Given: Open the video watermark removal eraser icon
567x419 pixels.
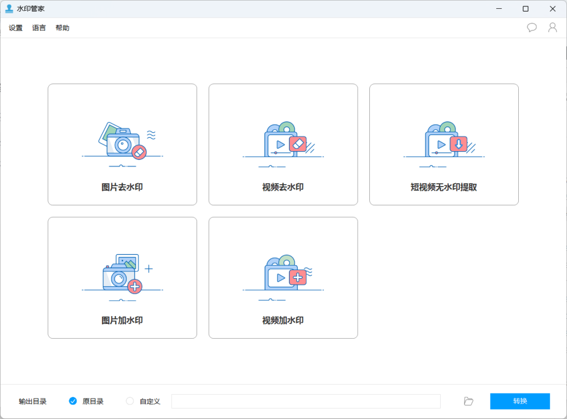Looking at the screenshot, I should coord(283,142).
